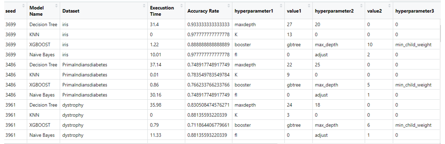Image resolution: width=445 pixels, height=144 pixels.
Task: Click Naive Bayes cell in iris row
Action: pyautogui.click(x=42, y=55)
